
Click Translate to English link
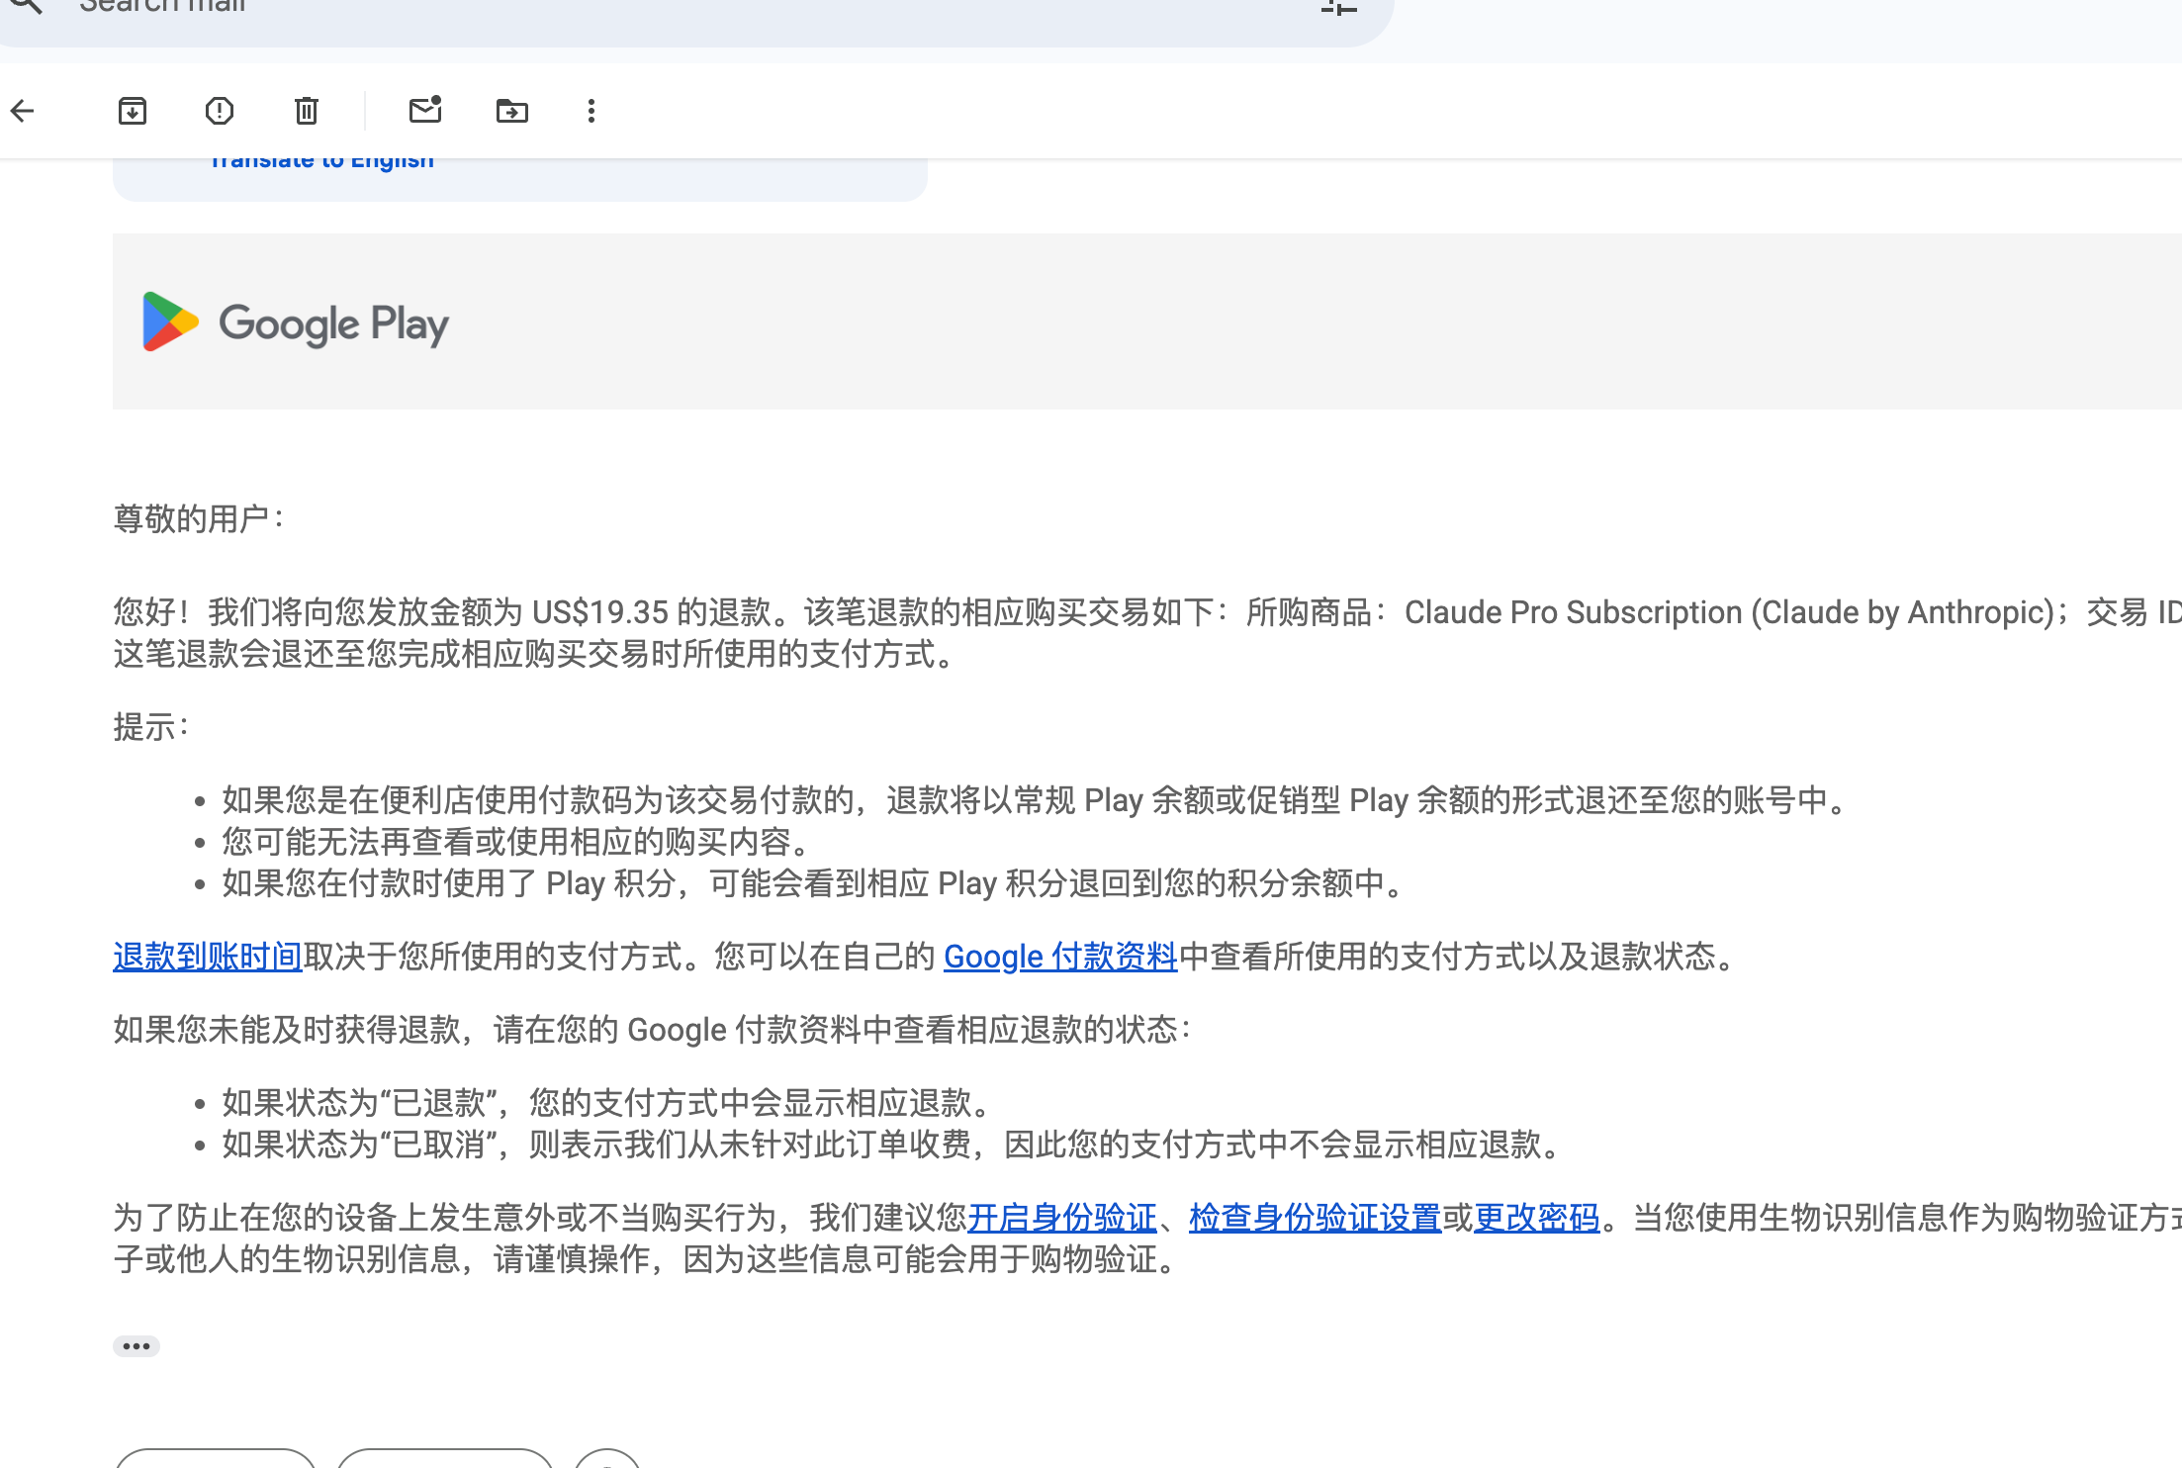[x=321, y=161]
